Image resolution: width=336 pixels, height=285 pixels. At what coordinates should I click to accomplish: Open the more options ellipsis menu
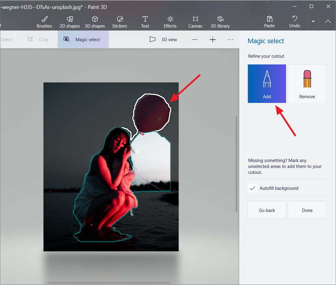click(x=230, y=39)
